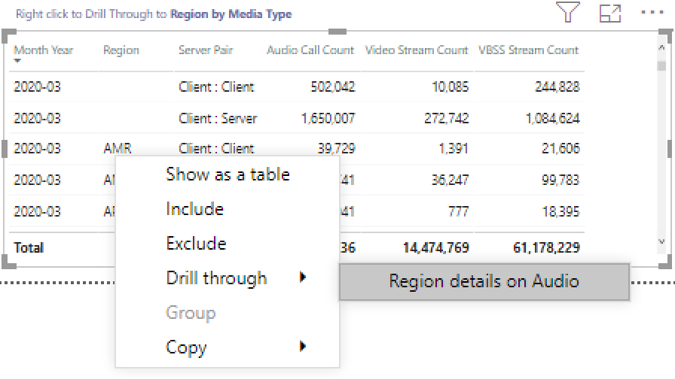Select the 21,606 VBSS stream cell
The width and height of the screenshot is (675, 379).
561,148
